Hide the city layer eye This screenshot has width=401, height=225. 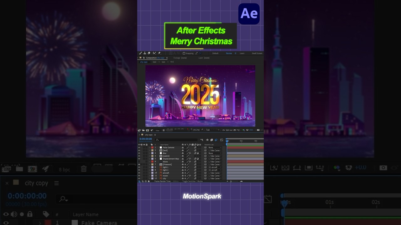(139, 178)
